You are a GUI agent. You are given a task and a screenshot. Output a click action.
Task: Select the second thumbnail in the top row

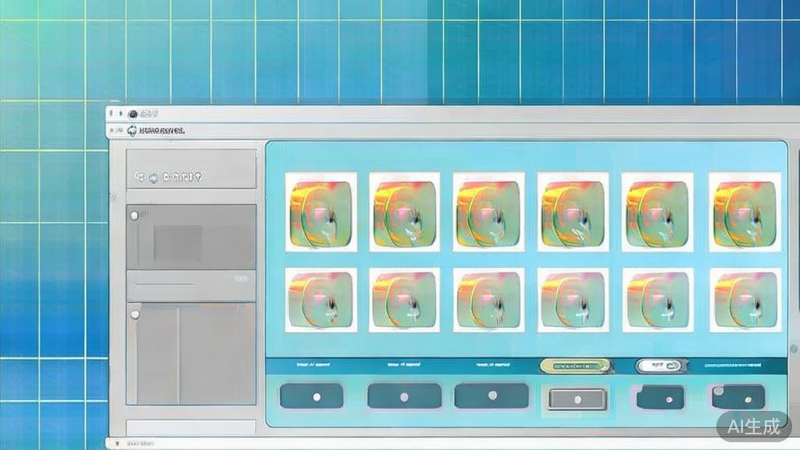(405, 212)
